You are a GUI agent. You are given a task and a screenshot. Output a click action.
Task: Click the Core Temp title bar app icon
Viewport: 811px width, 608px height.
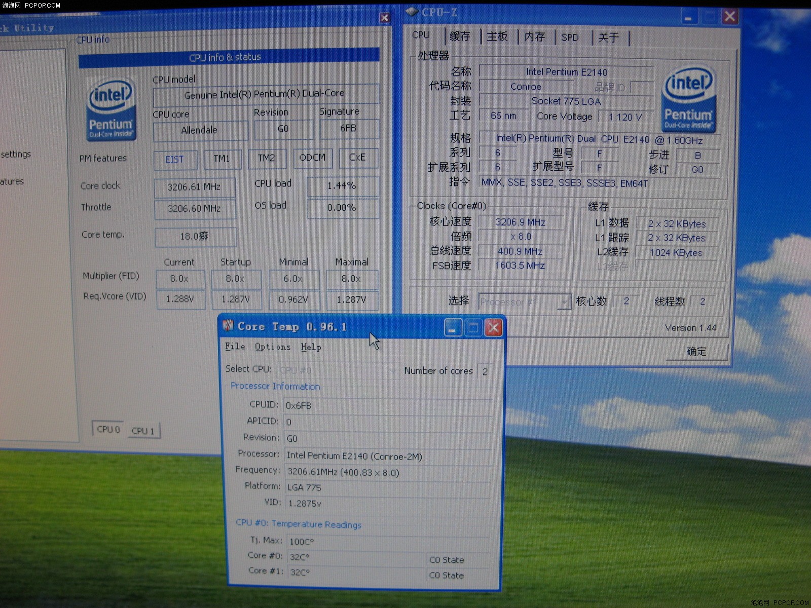click(x=229, y=326)
